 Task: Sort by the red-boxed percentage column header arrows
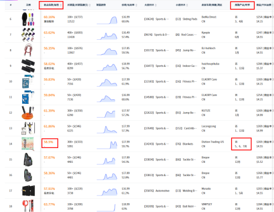tap(61, 5)
